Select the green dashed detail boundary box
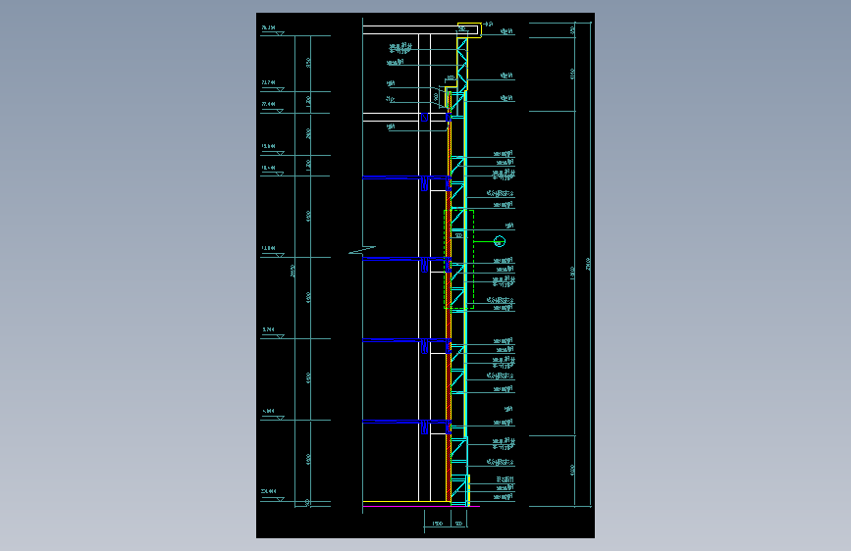The image size is (851, 551). point(459,259)
